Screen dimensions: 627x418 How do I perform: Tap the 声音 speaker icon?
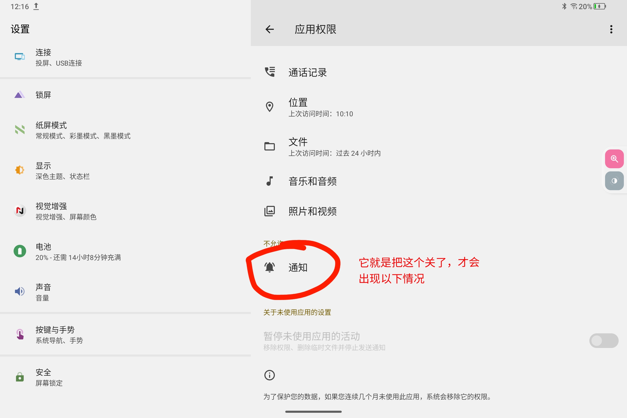(x=20, y=291)
